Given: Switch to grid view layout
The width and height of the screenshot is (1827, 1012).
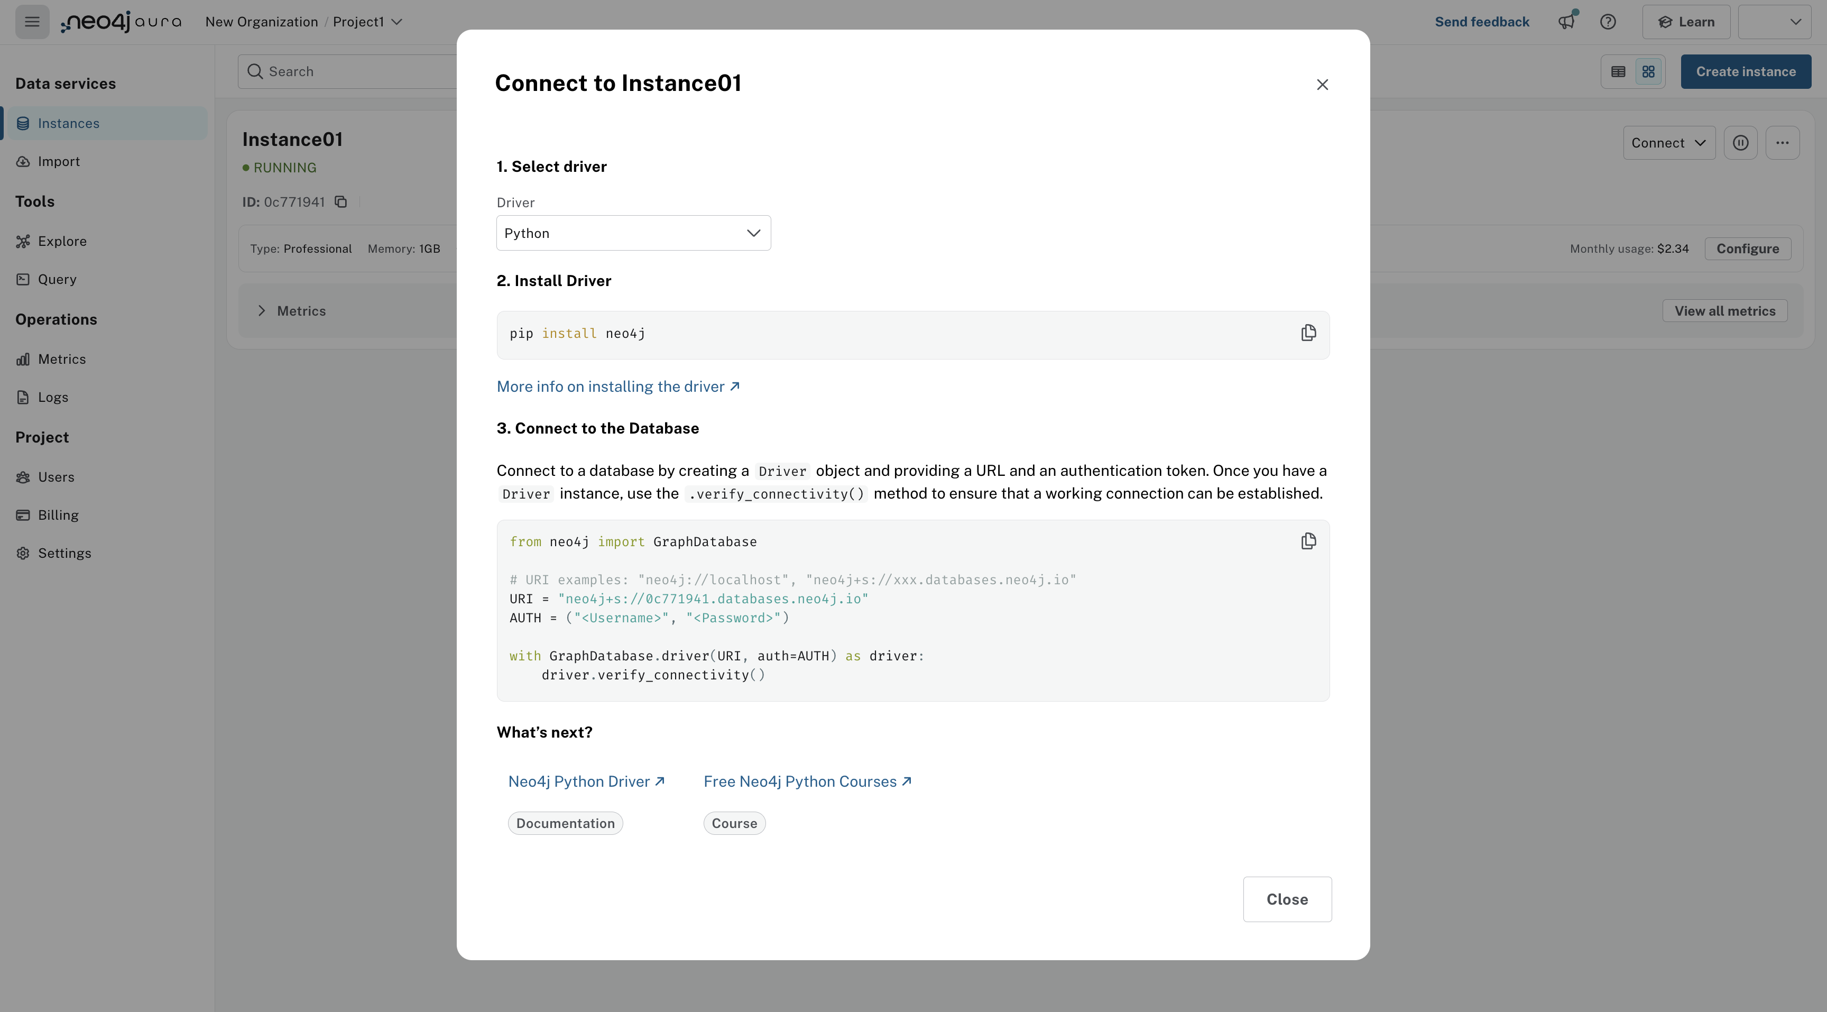Looking at the screenshot, I should pos(1648,71).
